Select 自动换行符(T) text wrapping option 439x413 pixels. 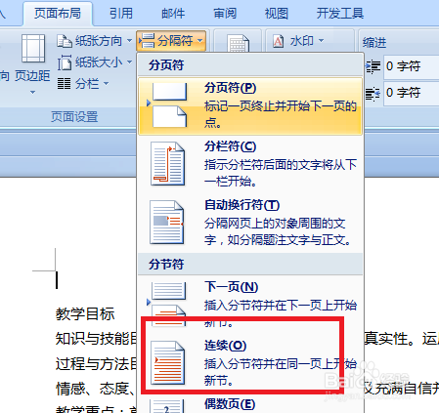[250, 223]
